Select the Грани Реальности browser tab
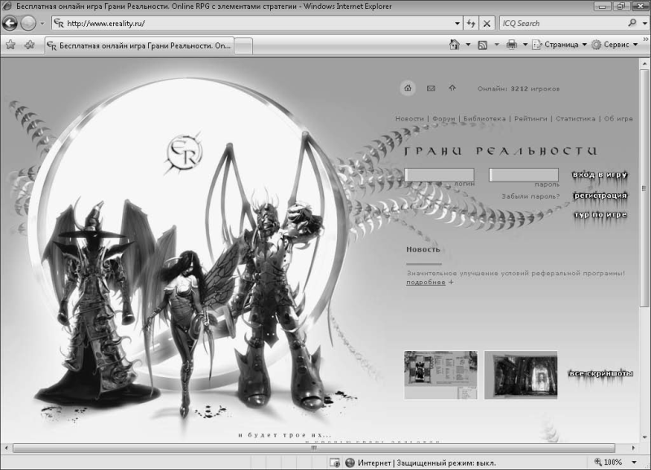 [x=139, y=46]
